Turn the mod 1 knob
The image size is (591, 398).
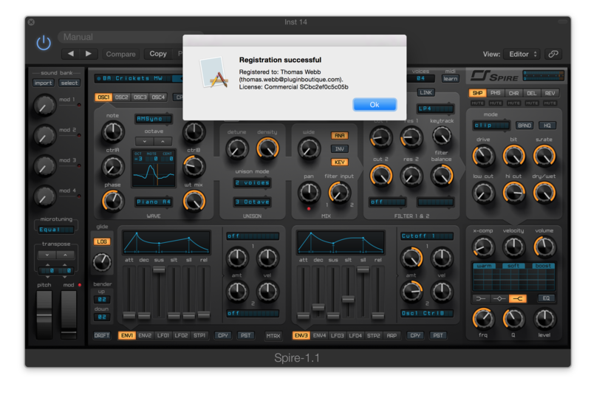click(45, 105)
